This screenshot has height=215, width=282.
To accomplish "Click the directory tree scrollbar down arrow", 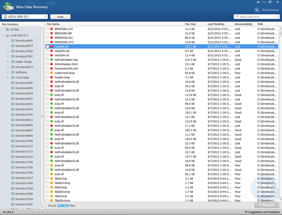I will (x=42, y=207).
